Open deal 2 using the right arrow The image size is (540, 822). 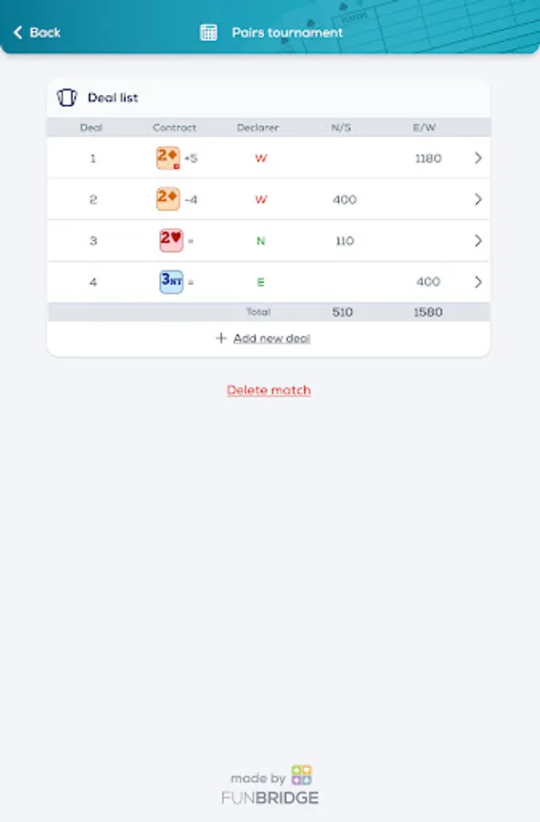click(x=478, y=199)
